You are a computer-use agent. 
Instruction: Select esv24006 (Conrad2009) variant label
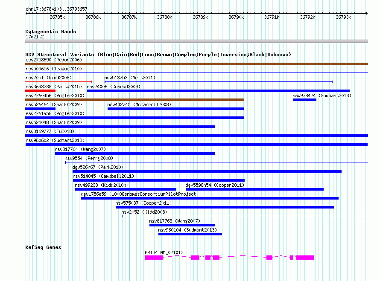114,87
